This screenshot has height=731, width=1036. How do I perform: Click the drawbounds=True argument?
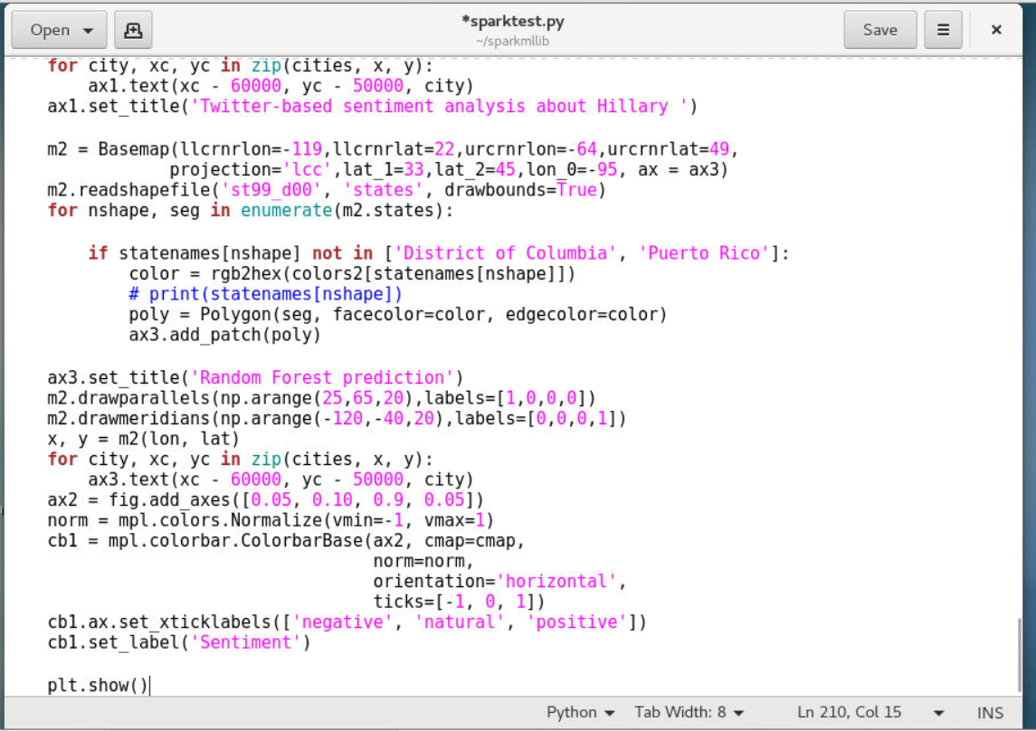click(x=520, y=190)
